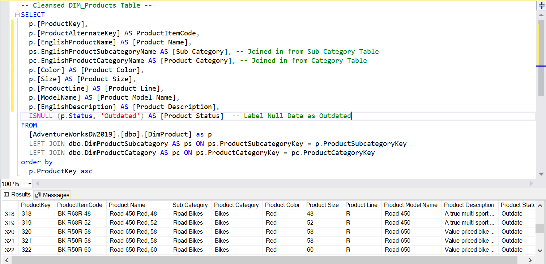Click the results grid horizontal scroll right arrow
546x264 pixels.
tap(530, 260)
